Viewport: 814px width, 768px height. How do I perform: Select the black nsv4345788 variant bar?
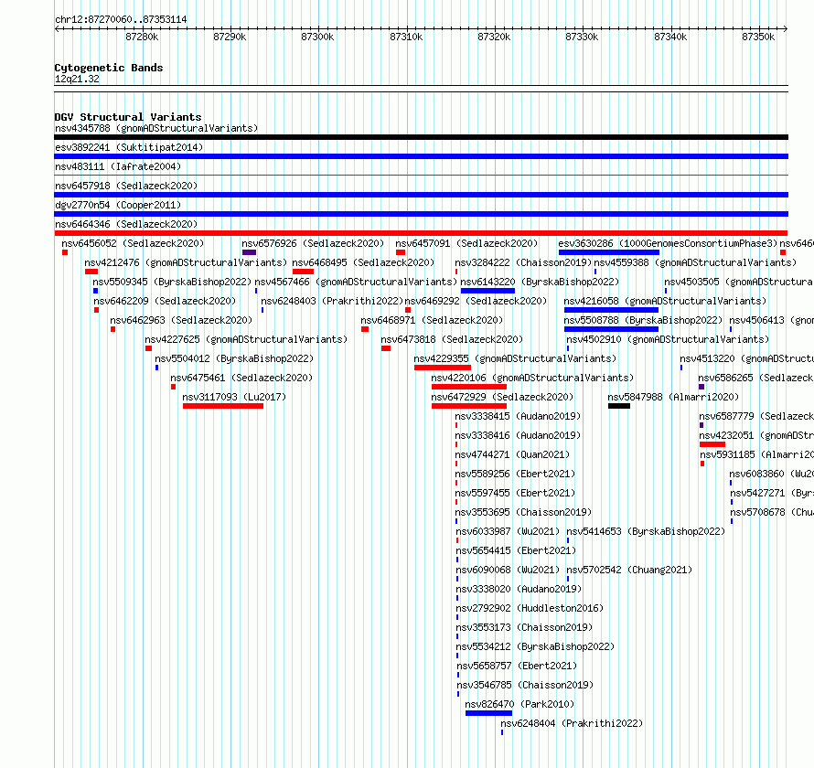(x=421, y=137)
